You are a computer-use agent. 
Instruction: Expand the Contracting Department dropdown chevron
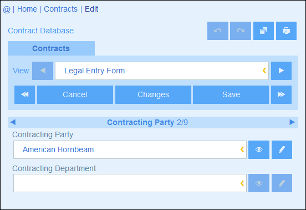tap(242, 183)
